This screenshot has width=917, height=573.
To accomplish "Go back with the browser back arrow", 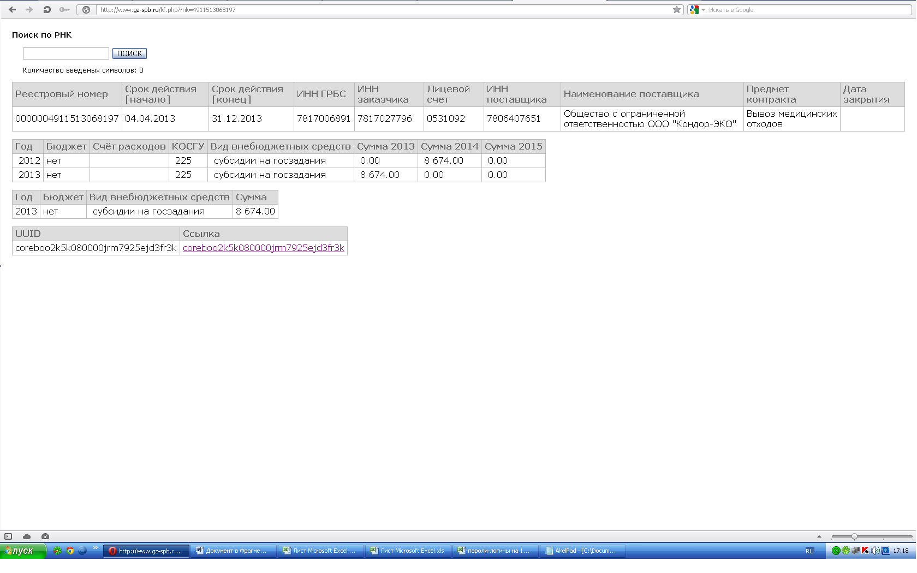I will (12, 10).
